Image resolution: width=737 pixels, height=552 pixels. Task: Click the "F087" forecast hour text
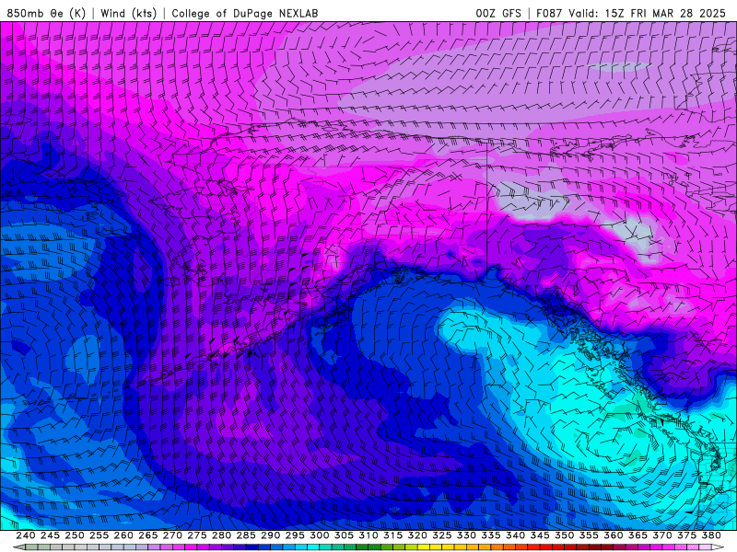549,13
